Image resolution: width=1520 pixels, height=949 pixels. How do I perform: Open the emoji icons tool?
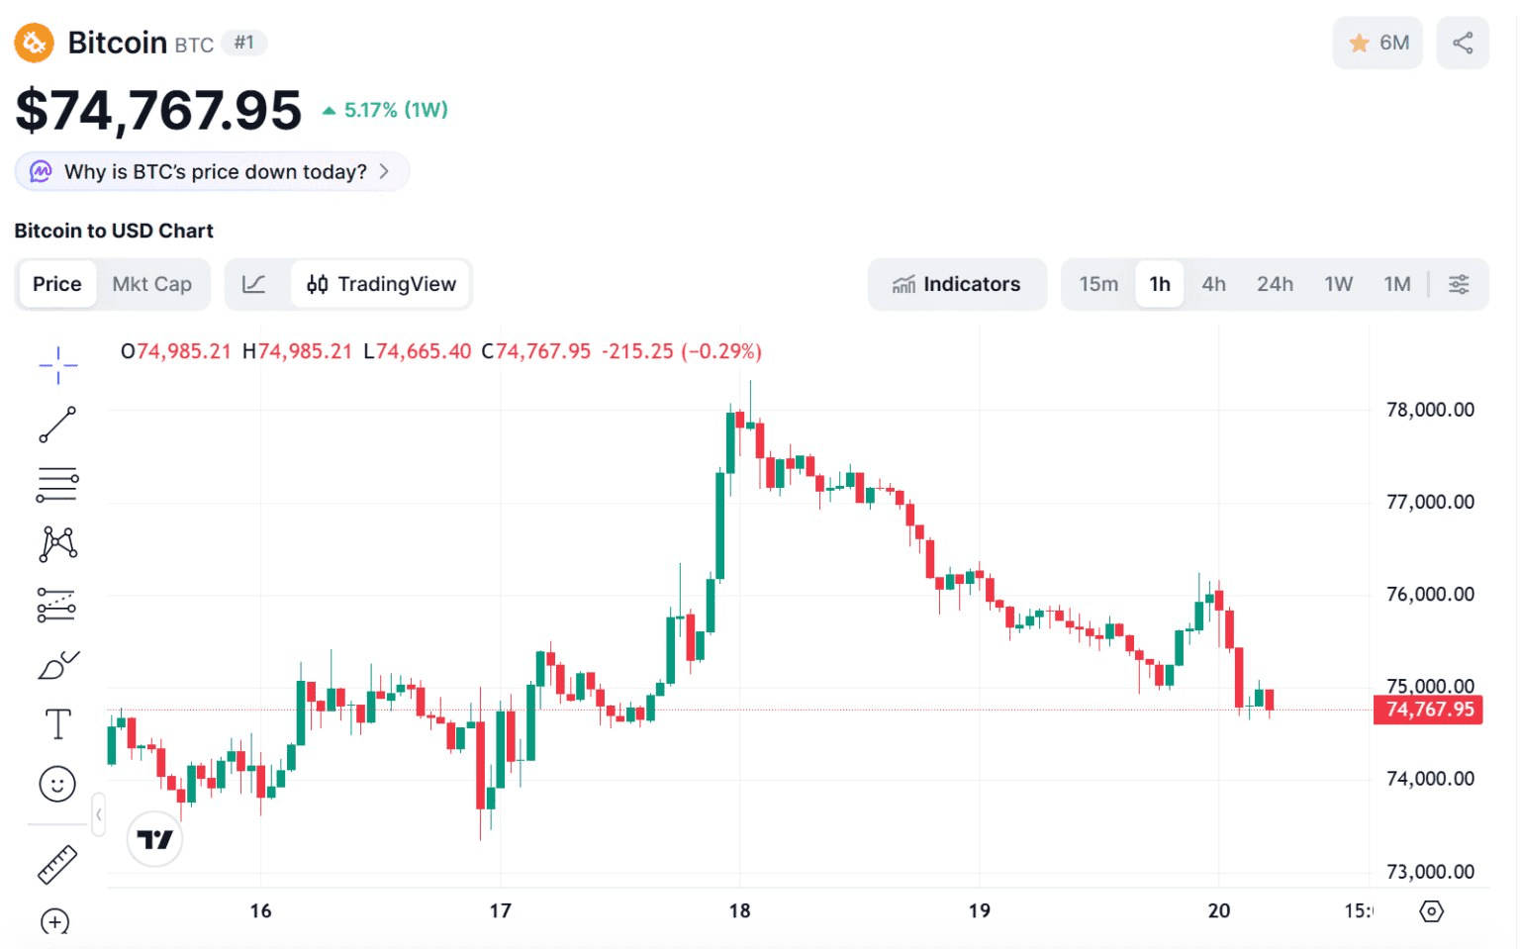coord(57,785)
